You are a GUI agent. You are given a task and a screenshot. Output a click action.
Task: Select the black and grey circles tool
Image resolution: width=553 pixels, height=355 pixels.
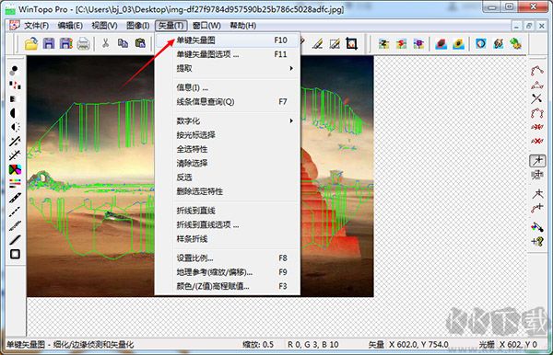14,71
